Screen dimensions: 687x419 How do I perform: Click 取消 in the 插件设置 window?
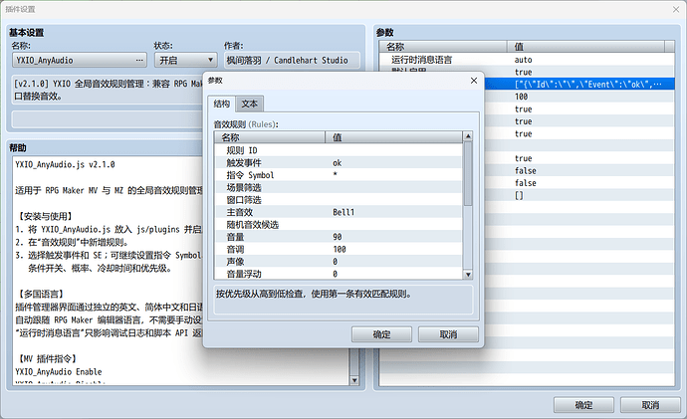click(x=650, y=405)
